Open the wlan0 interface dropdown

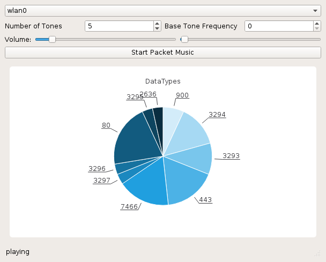163,11
